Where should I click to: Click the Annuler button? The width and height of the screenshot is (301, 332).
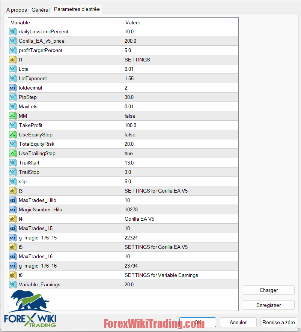coord(238,322)
